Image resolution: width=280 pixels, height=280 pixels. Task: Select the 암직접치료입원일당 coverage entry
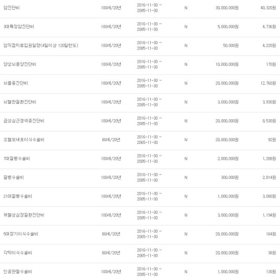pyautogui.click(x=41, y=45)
